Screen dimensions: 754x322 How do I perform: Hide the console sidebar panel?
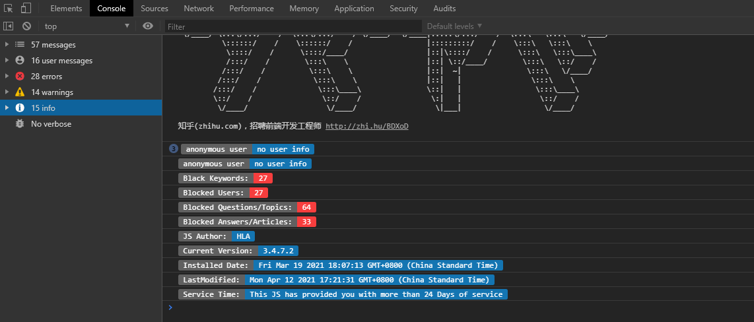click(9, 26)
